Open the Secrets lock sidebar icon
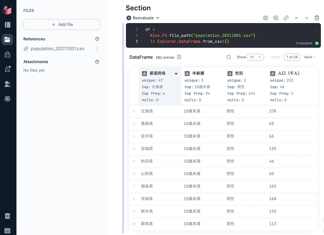This screenshot has height=235, width=324. pos(8,54)
